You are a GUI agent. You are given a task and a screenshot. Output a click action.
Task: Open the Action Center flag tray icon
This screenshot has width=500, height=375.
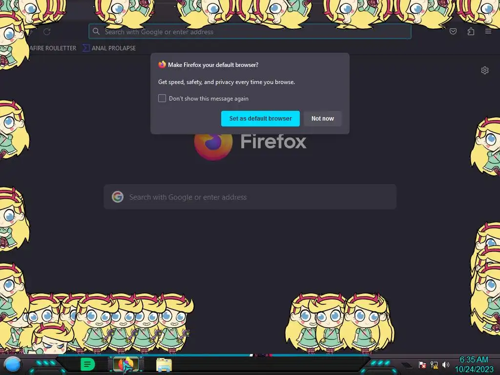(422, 365)
